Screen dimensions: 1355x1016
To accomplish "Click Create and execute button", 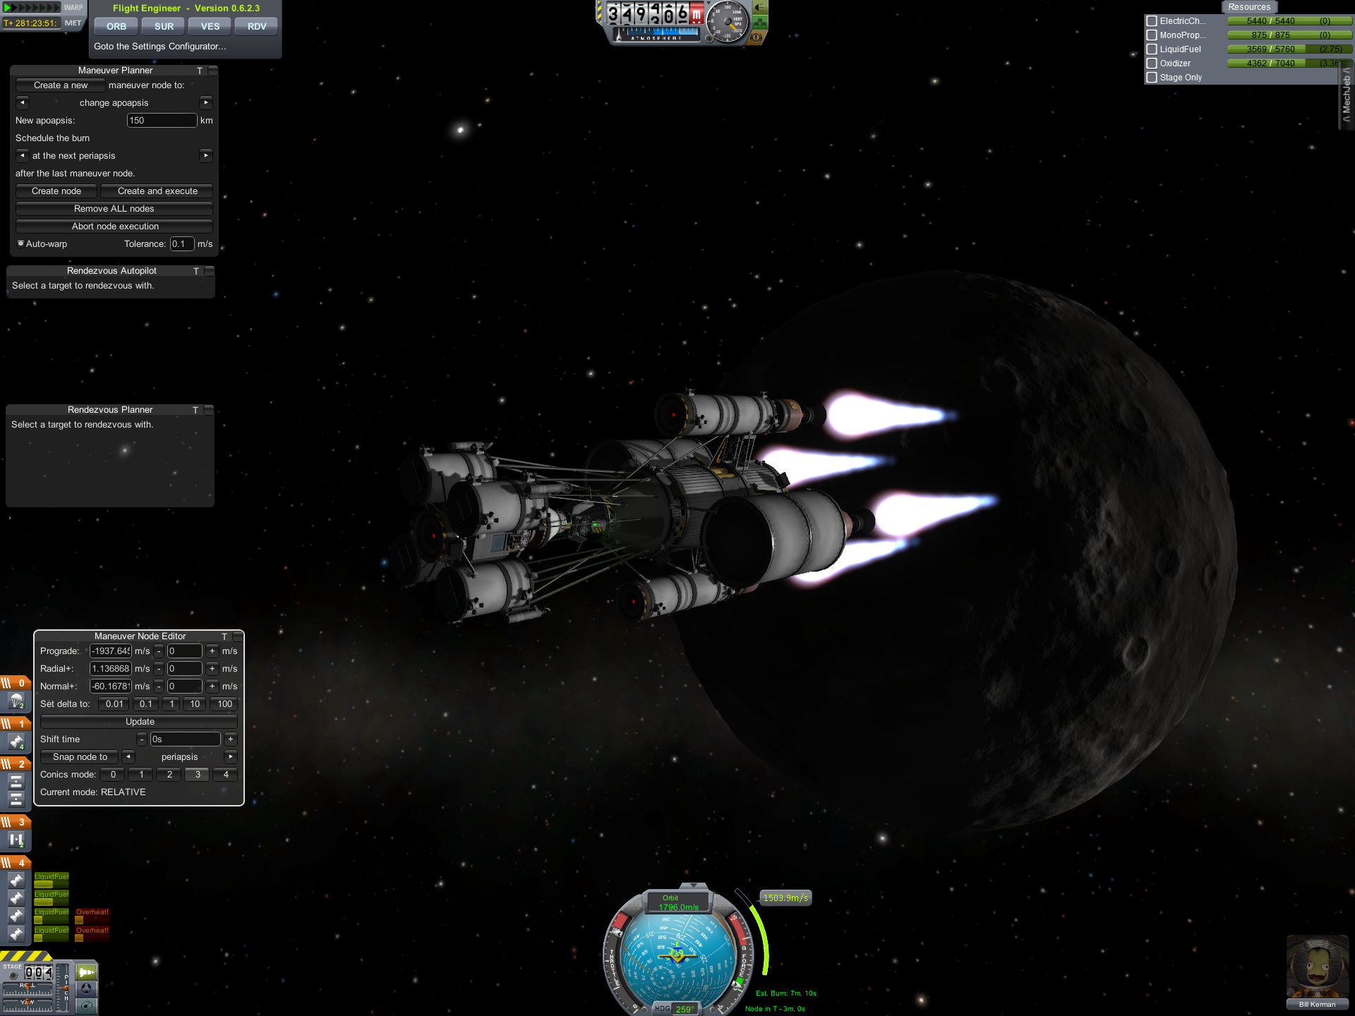I will (157, 191).
